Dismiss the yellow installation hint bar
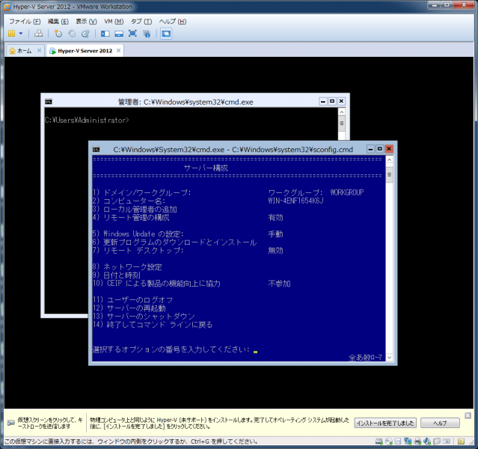The image size is (478, 449). coord(468,415)
